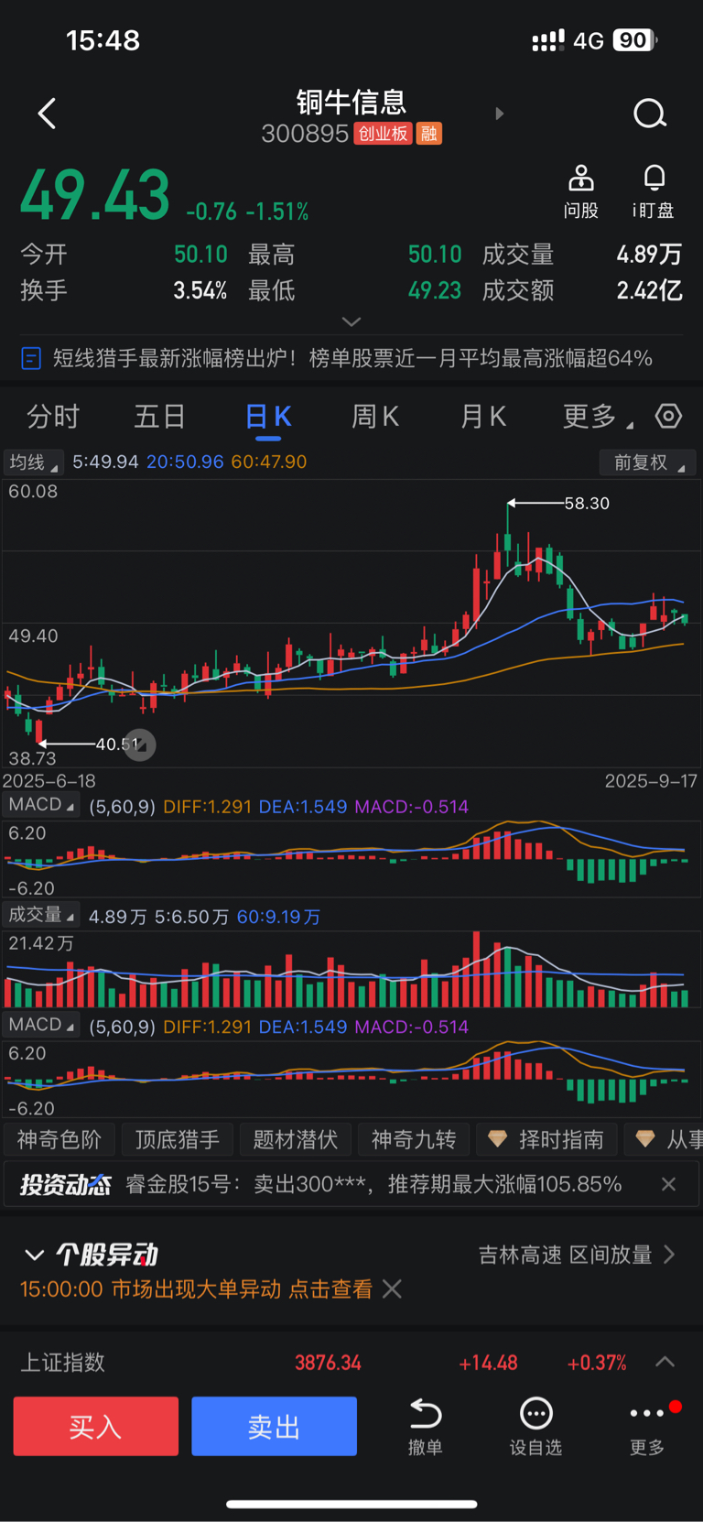The image size is (703, 1522).
Task: Close the 大单异动 alert
Action: point(392,1289)
